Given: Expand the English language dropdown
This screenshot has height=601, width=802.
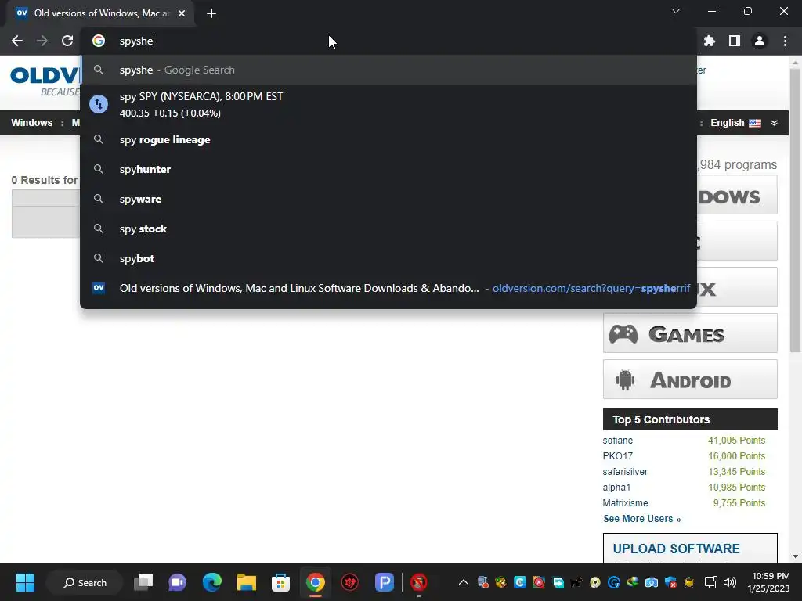Looking at the screenshot, I should 744,123.
